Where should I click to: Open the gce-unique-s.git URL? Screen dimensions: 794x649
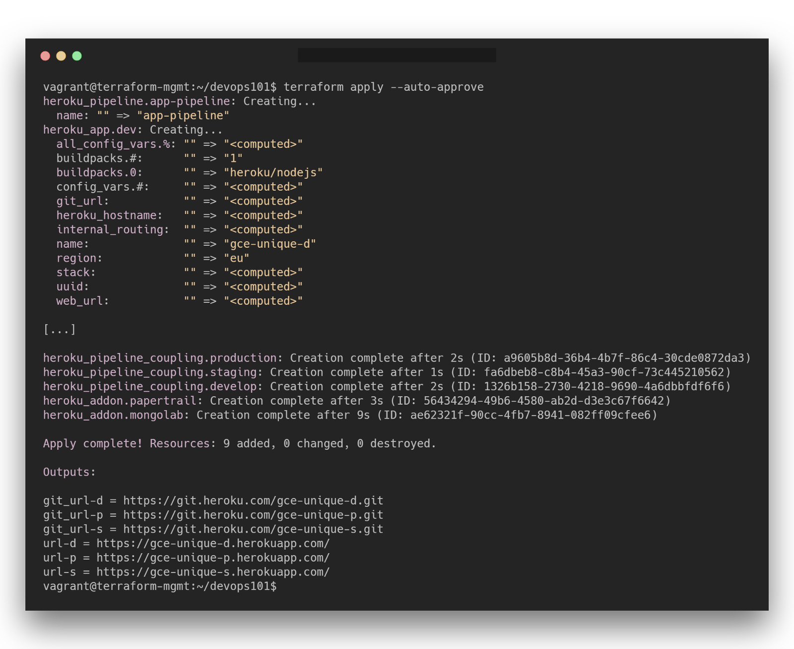click(253, 529)
